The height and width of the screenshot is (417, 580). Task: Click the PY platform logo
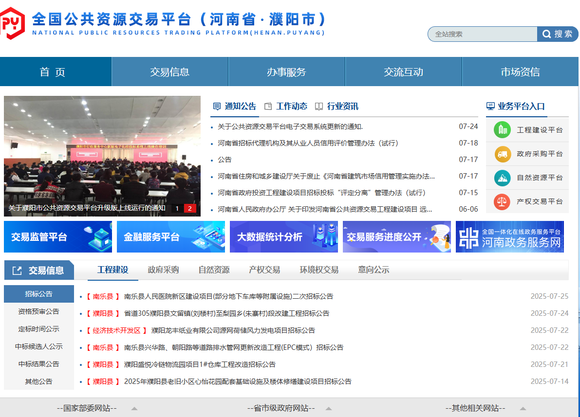click(13, 23)
